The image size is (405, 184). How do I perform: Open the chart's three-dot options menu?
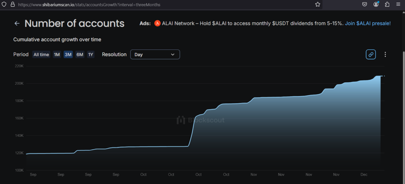point(385,54)
